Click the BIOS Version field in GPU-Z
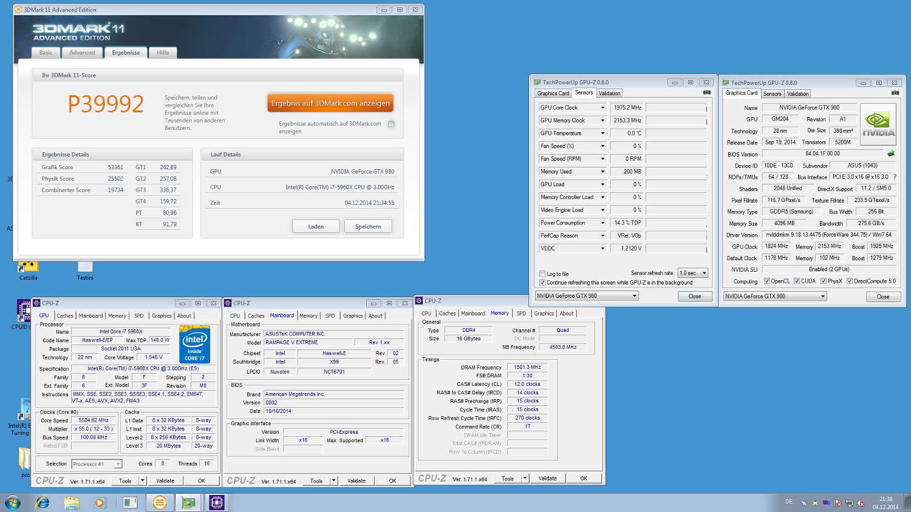Image resolution: width=911 pixels, height=512 pixels. pyautogui.click(x=822, y=153)
